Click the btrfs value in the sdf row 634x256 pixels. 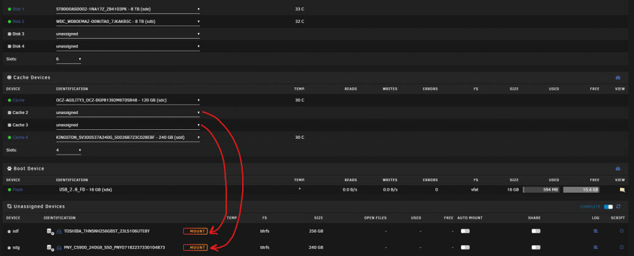pyautogui.click(x=265, y=231)
